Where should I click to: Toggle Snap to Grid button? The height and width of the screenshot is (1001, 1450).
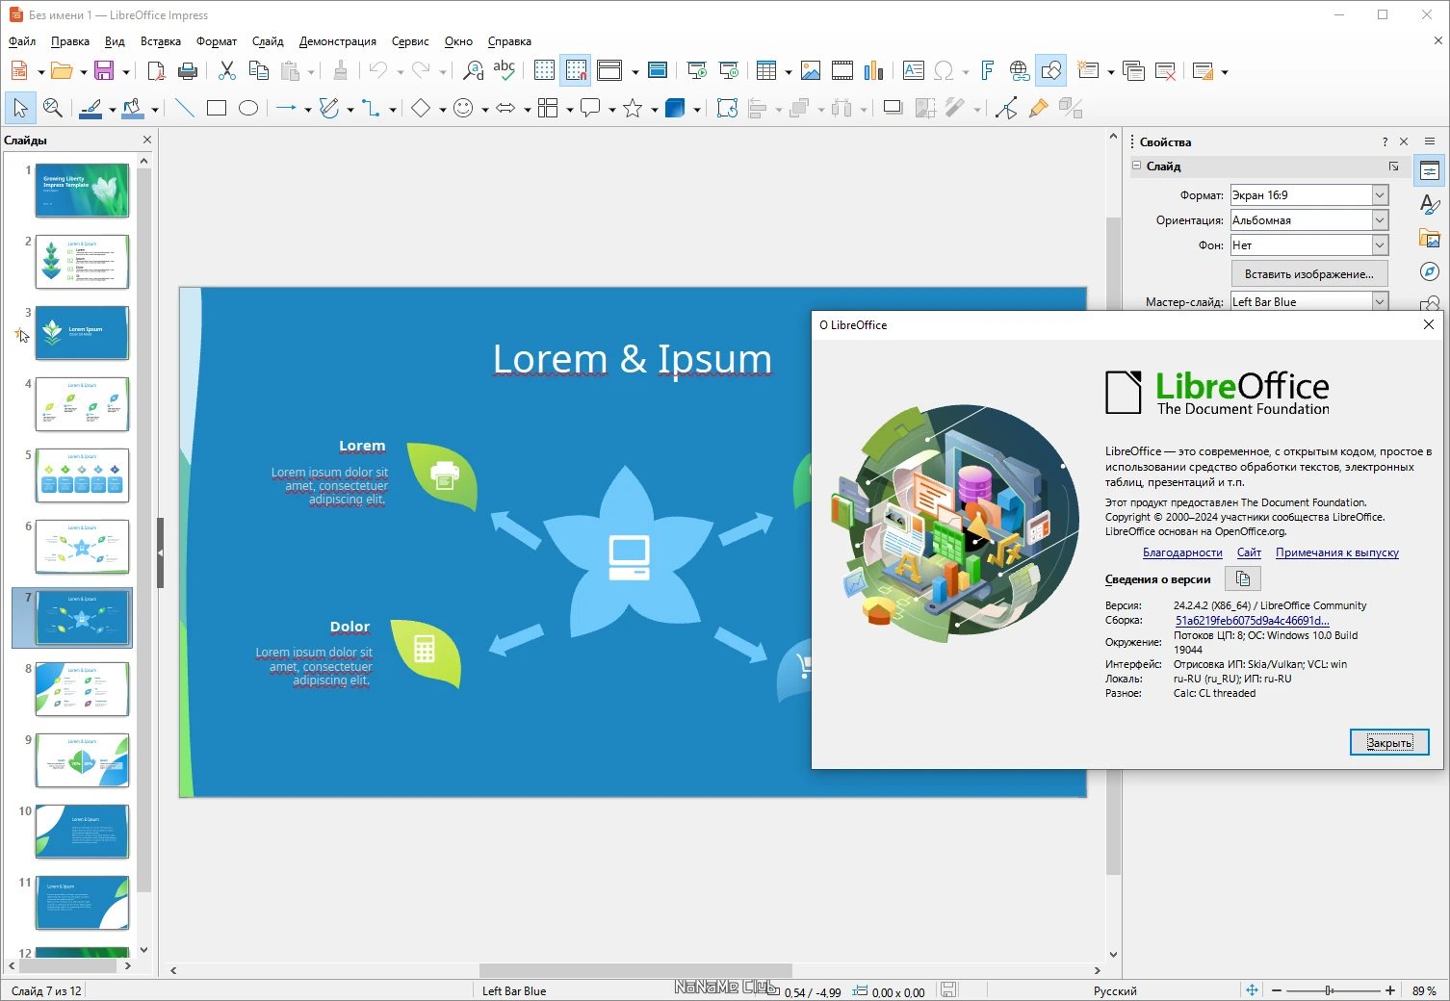pos(576,70)
